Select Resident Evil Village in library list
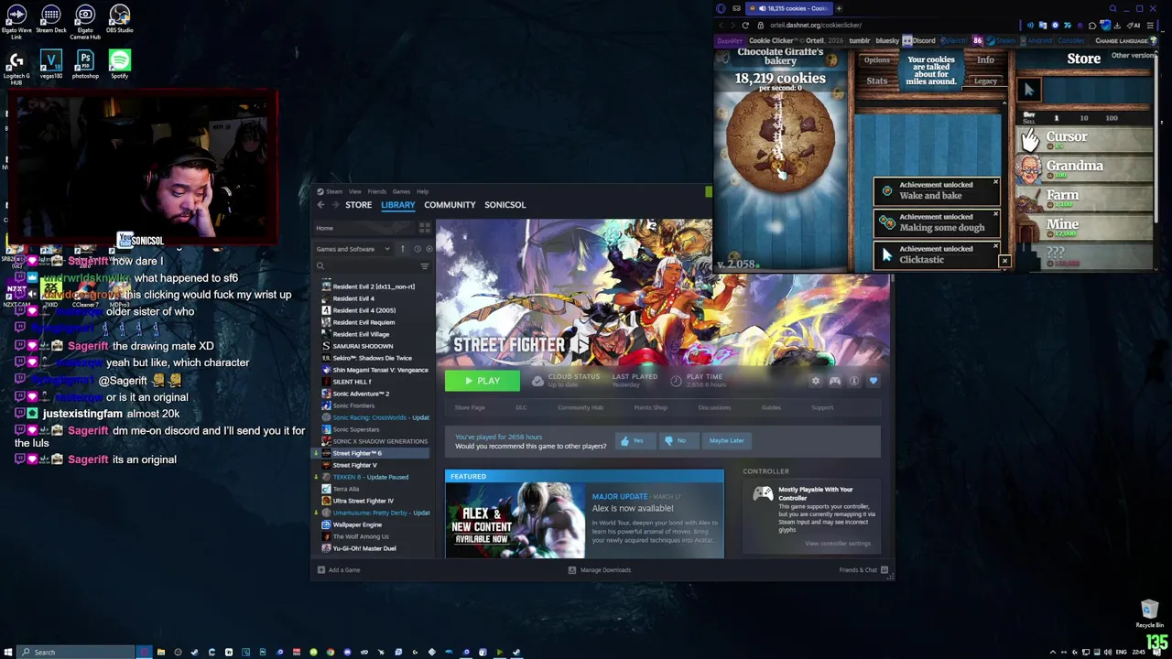 point(361,334)
